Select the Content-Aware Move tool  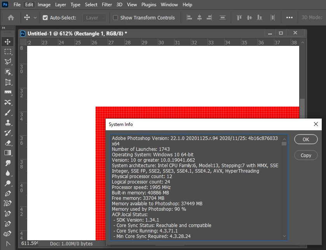[8, 102]
